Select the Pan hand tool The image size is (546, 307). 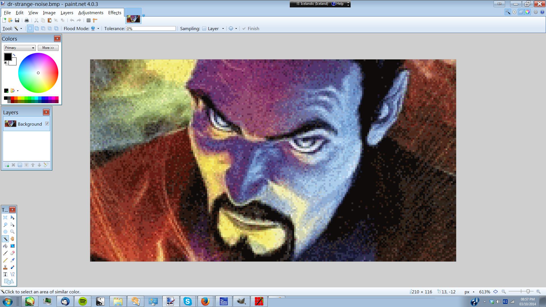pos(12,239)
